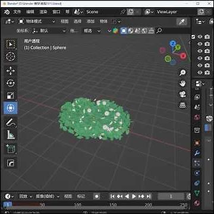Screen dimensions: 214x214
Task: Click the new scene icon after Scene name
Action: [x=131, y=12]
